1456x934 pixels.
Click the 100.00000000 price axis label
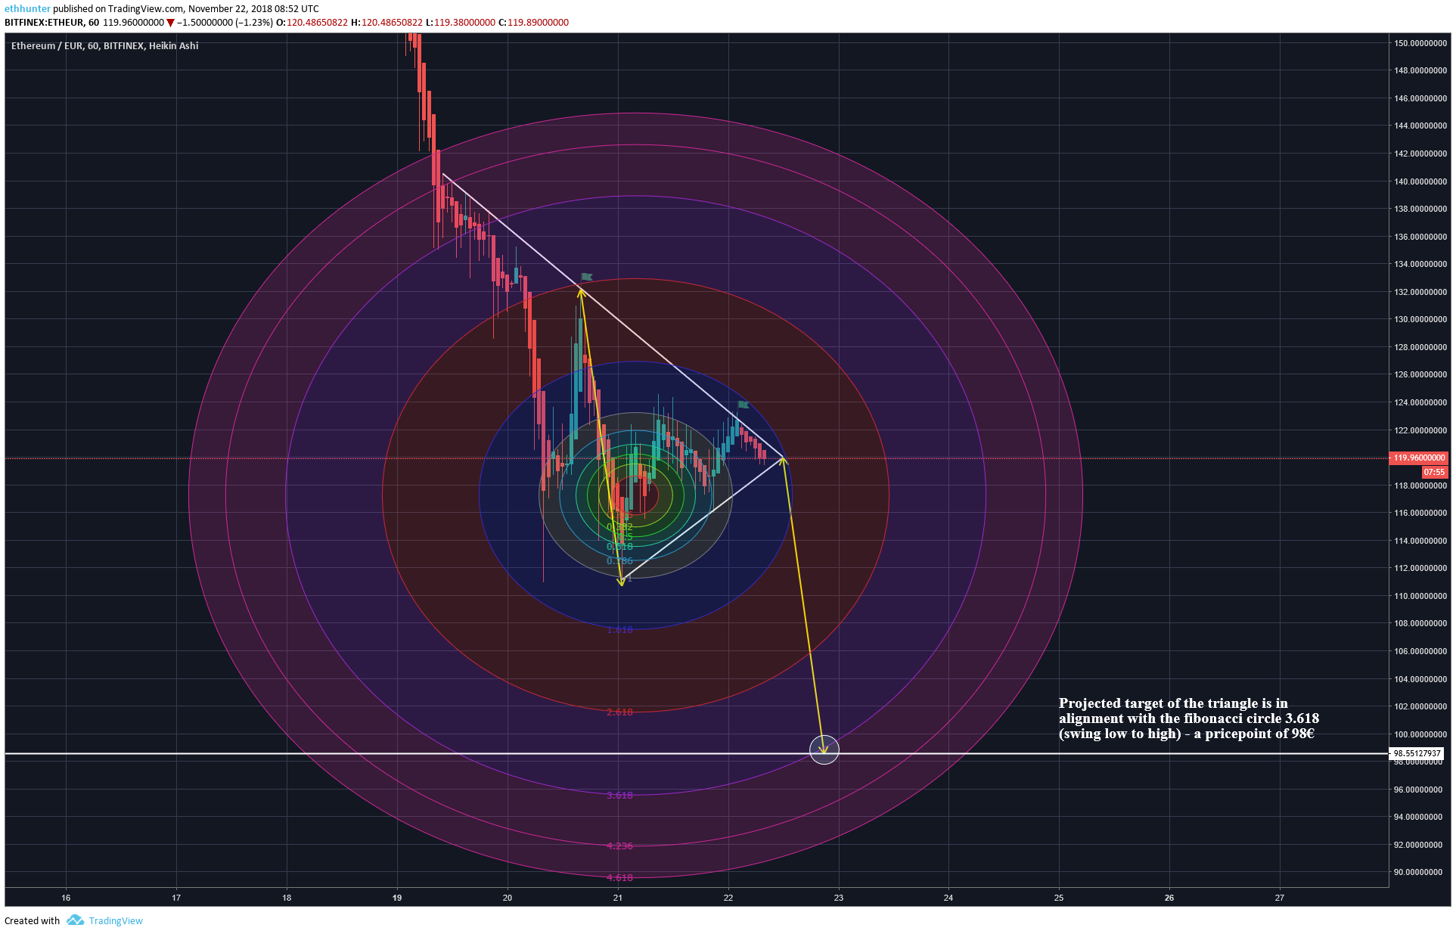coord(1420,734)
